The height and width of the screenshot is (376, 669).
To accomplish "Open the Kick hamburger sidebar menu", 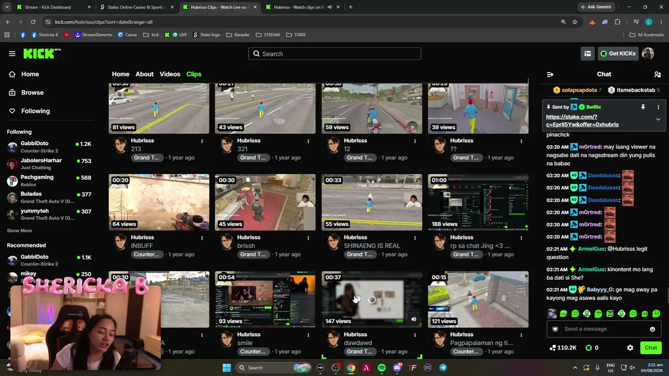I will pos(12,53).
